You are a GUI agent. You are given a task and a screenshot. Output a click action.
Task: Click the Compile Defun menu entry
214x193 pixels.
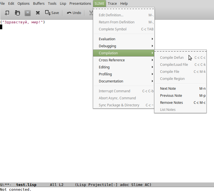(x=180, y=58)
